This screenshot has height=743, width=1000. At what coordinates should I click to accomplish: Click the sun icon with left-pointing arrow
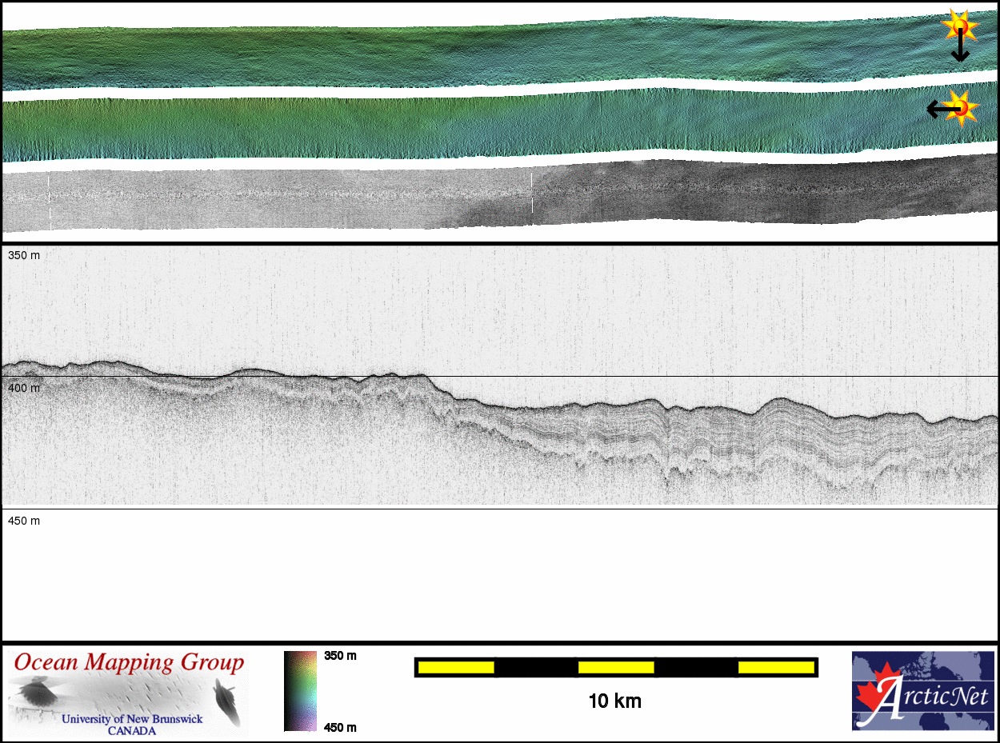click(961, 108)
